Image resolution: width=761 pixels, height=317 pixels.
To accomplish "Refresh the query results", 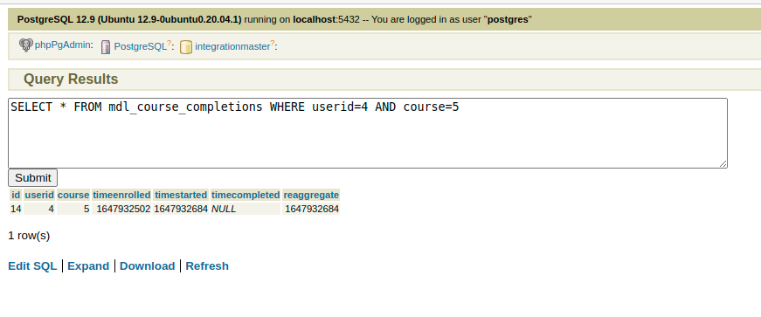I will [207, 266].
